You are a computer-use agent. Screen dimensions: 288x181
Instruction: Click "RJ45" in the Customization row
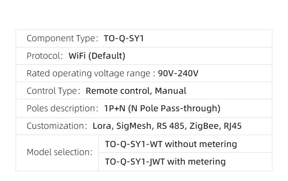[232, 126]
